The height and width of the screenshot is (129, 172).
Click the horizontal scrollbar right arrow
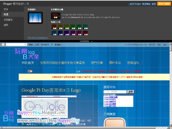(x=168, y=128)
